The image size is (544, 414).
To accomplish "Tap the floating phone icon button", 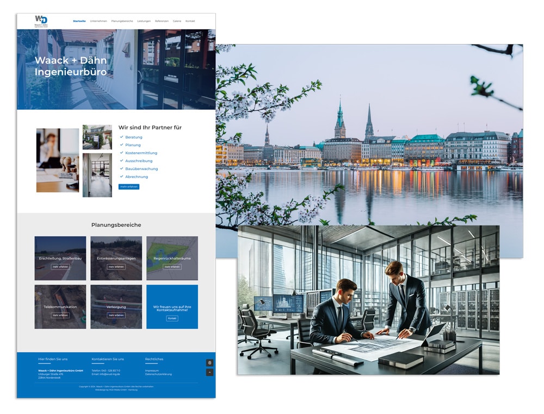I will (x=209, y=362).
